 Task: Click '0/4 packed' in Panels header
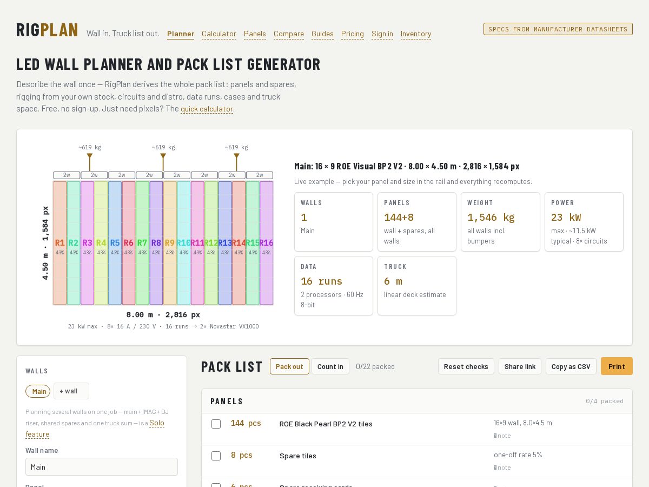click(605, 401)
